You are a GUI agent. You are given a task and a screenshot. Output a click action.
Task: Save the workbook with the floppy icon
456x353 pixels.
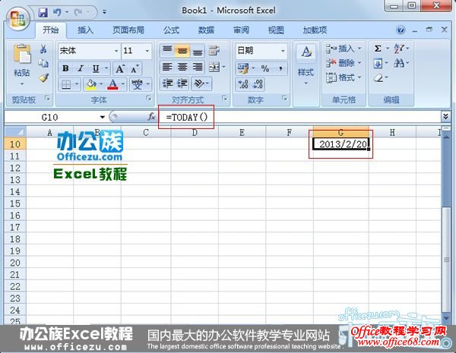43,12
